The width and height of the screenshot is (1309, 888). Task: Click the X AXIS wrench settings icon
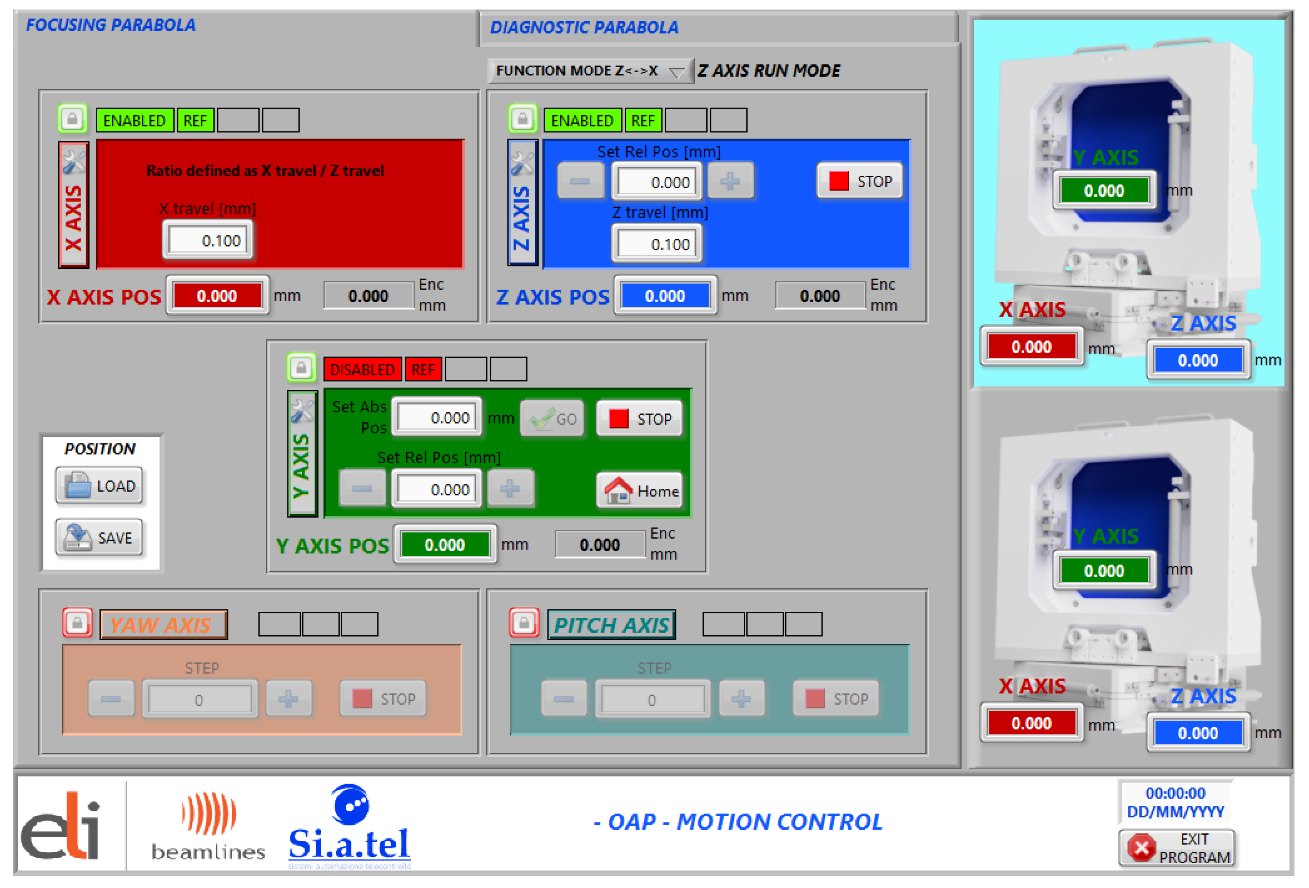[74, 163]
